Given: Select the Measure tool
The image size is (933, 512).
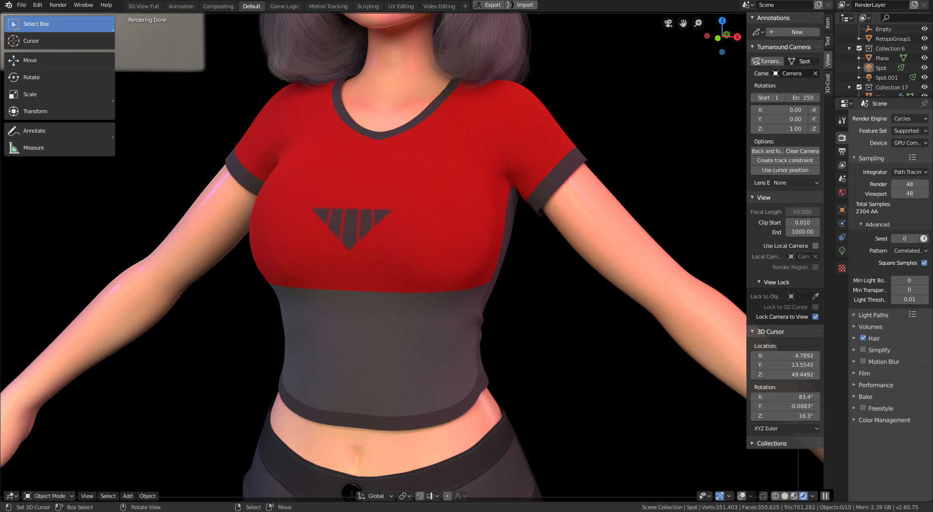Looking at the screenshot, I should point(59,148).
